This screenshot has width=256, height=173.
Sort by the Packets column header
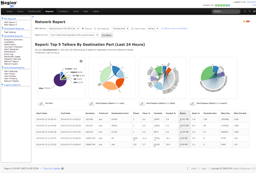(159, 113)
